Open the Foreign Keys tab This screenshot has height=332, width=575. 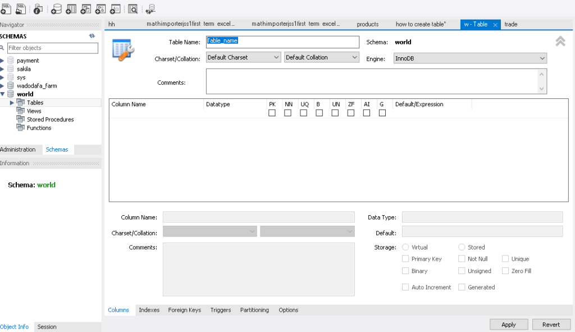[x=184, y=310]
